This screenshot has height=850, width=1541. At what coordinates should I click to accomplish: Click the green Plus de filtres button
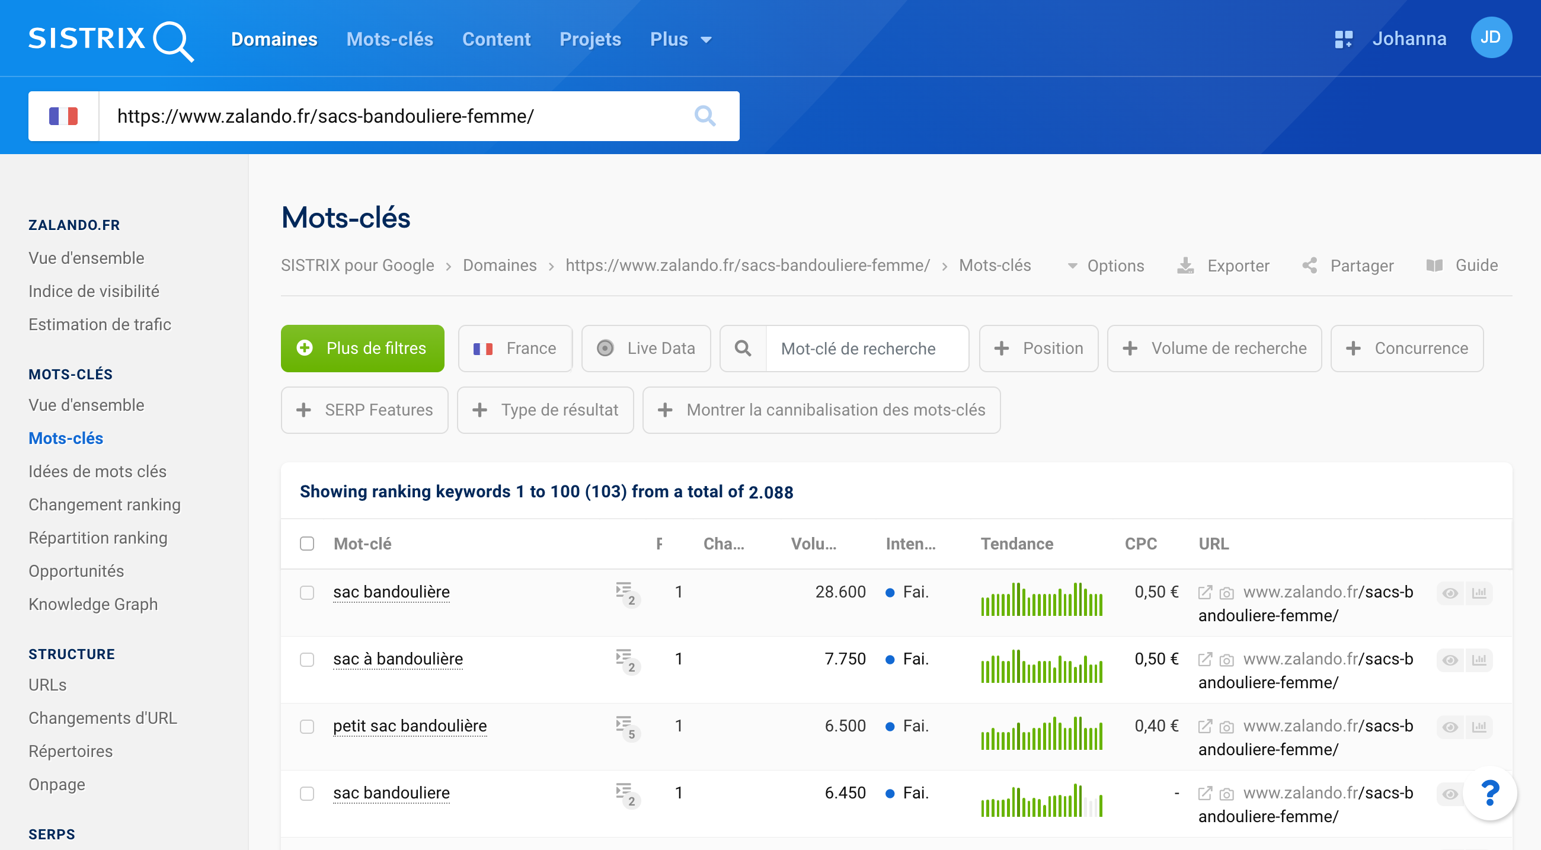pyautogui.click(x=363, y=348)
